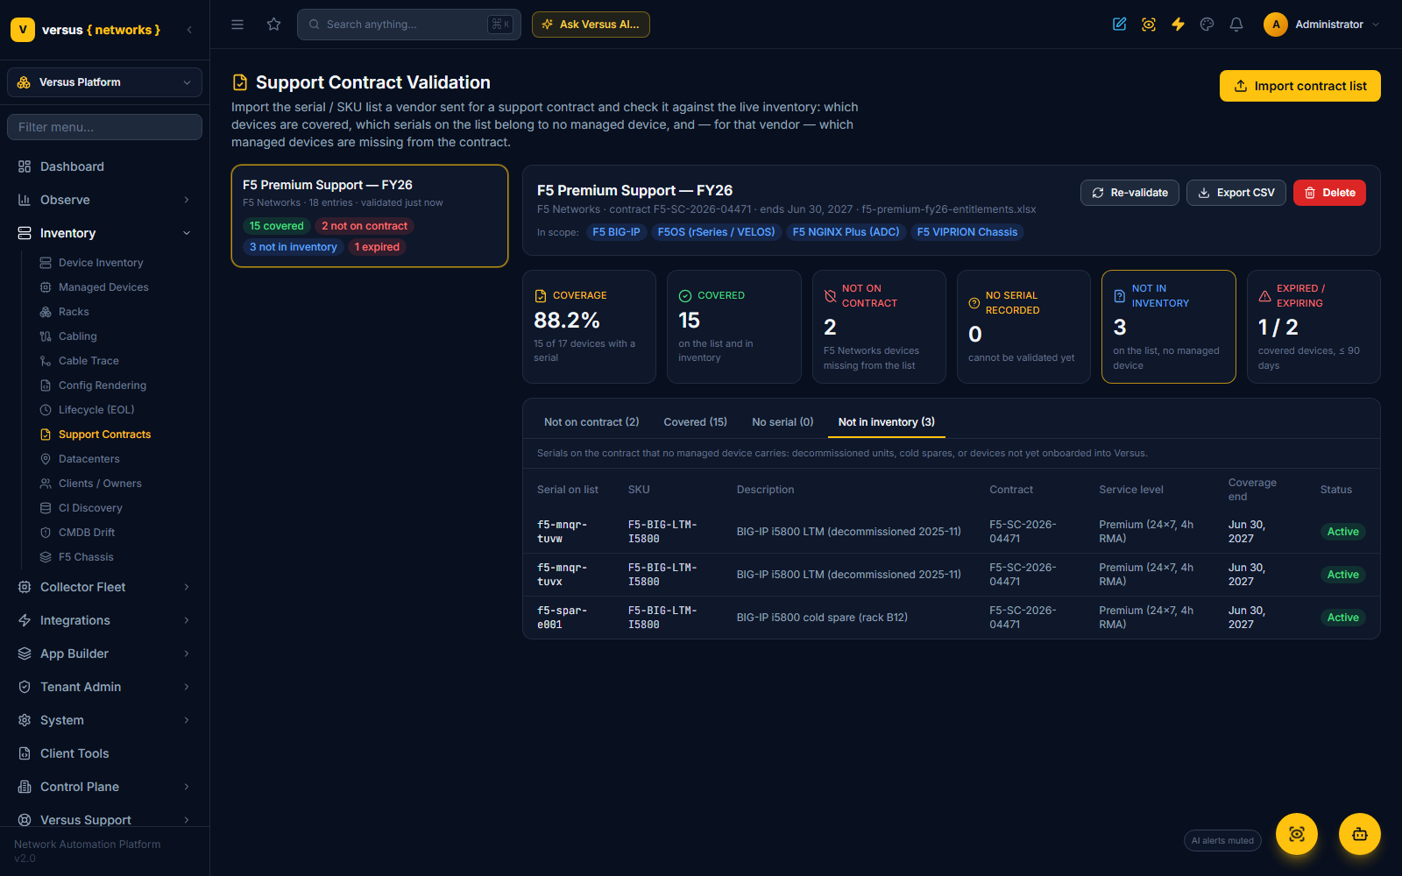Click the favorites star icon

(274, 25)
